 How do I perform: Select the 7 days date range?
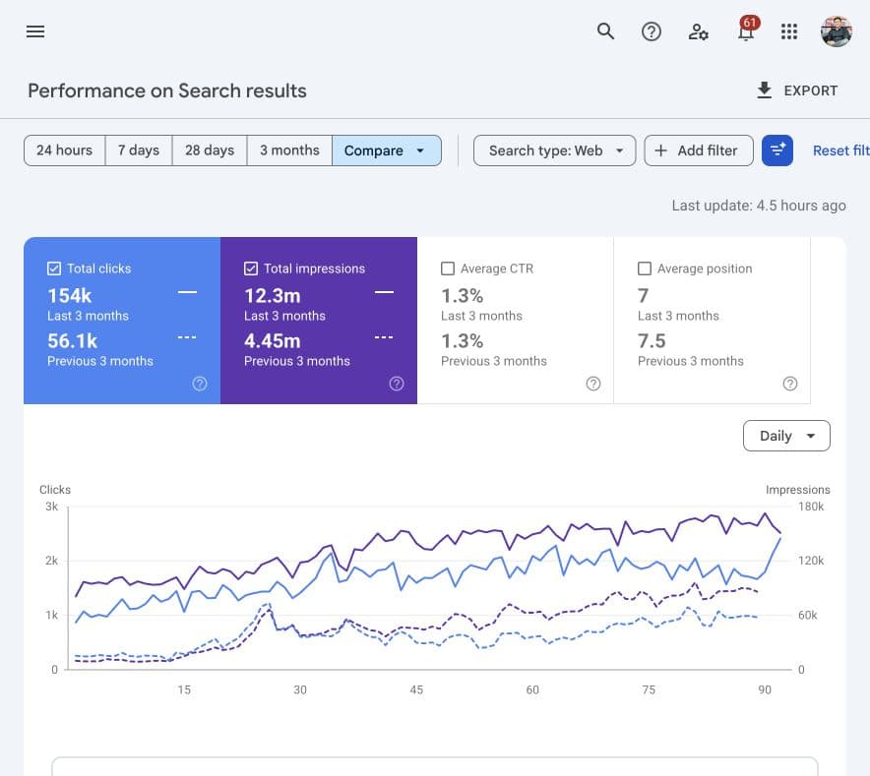pos(139,150)
